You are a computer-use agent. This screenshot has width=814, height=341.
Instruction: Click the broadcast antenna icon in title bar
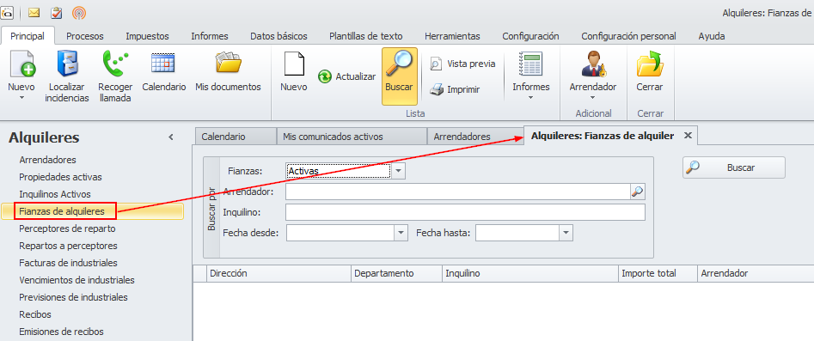coord(79,12)
